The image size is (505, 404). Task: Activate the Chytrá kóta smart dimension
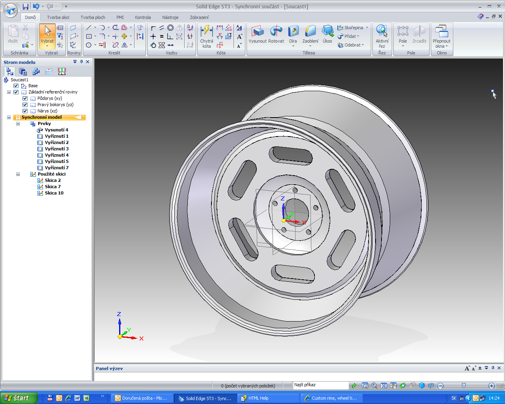click(206, 31)
